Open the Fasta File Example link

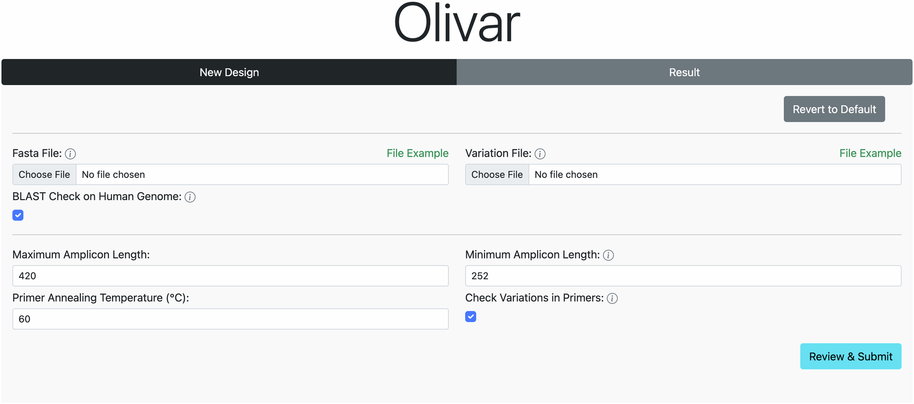417,153
